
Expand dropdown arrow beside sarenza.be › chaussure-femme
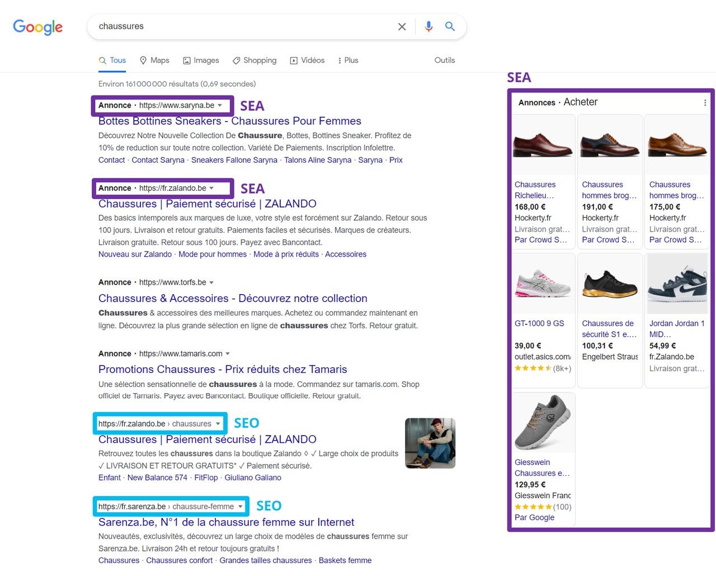(241, 507)
